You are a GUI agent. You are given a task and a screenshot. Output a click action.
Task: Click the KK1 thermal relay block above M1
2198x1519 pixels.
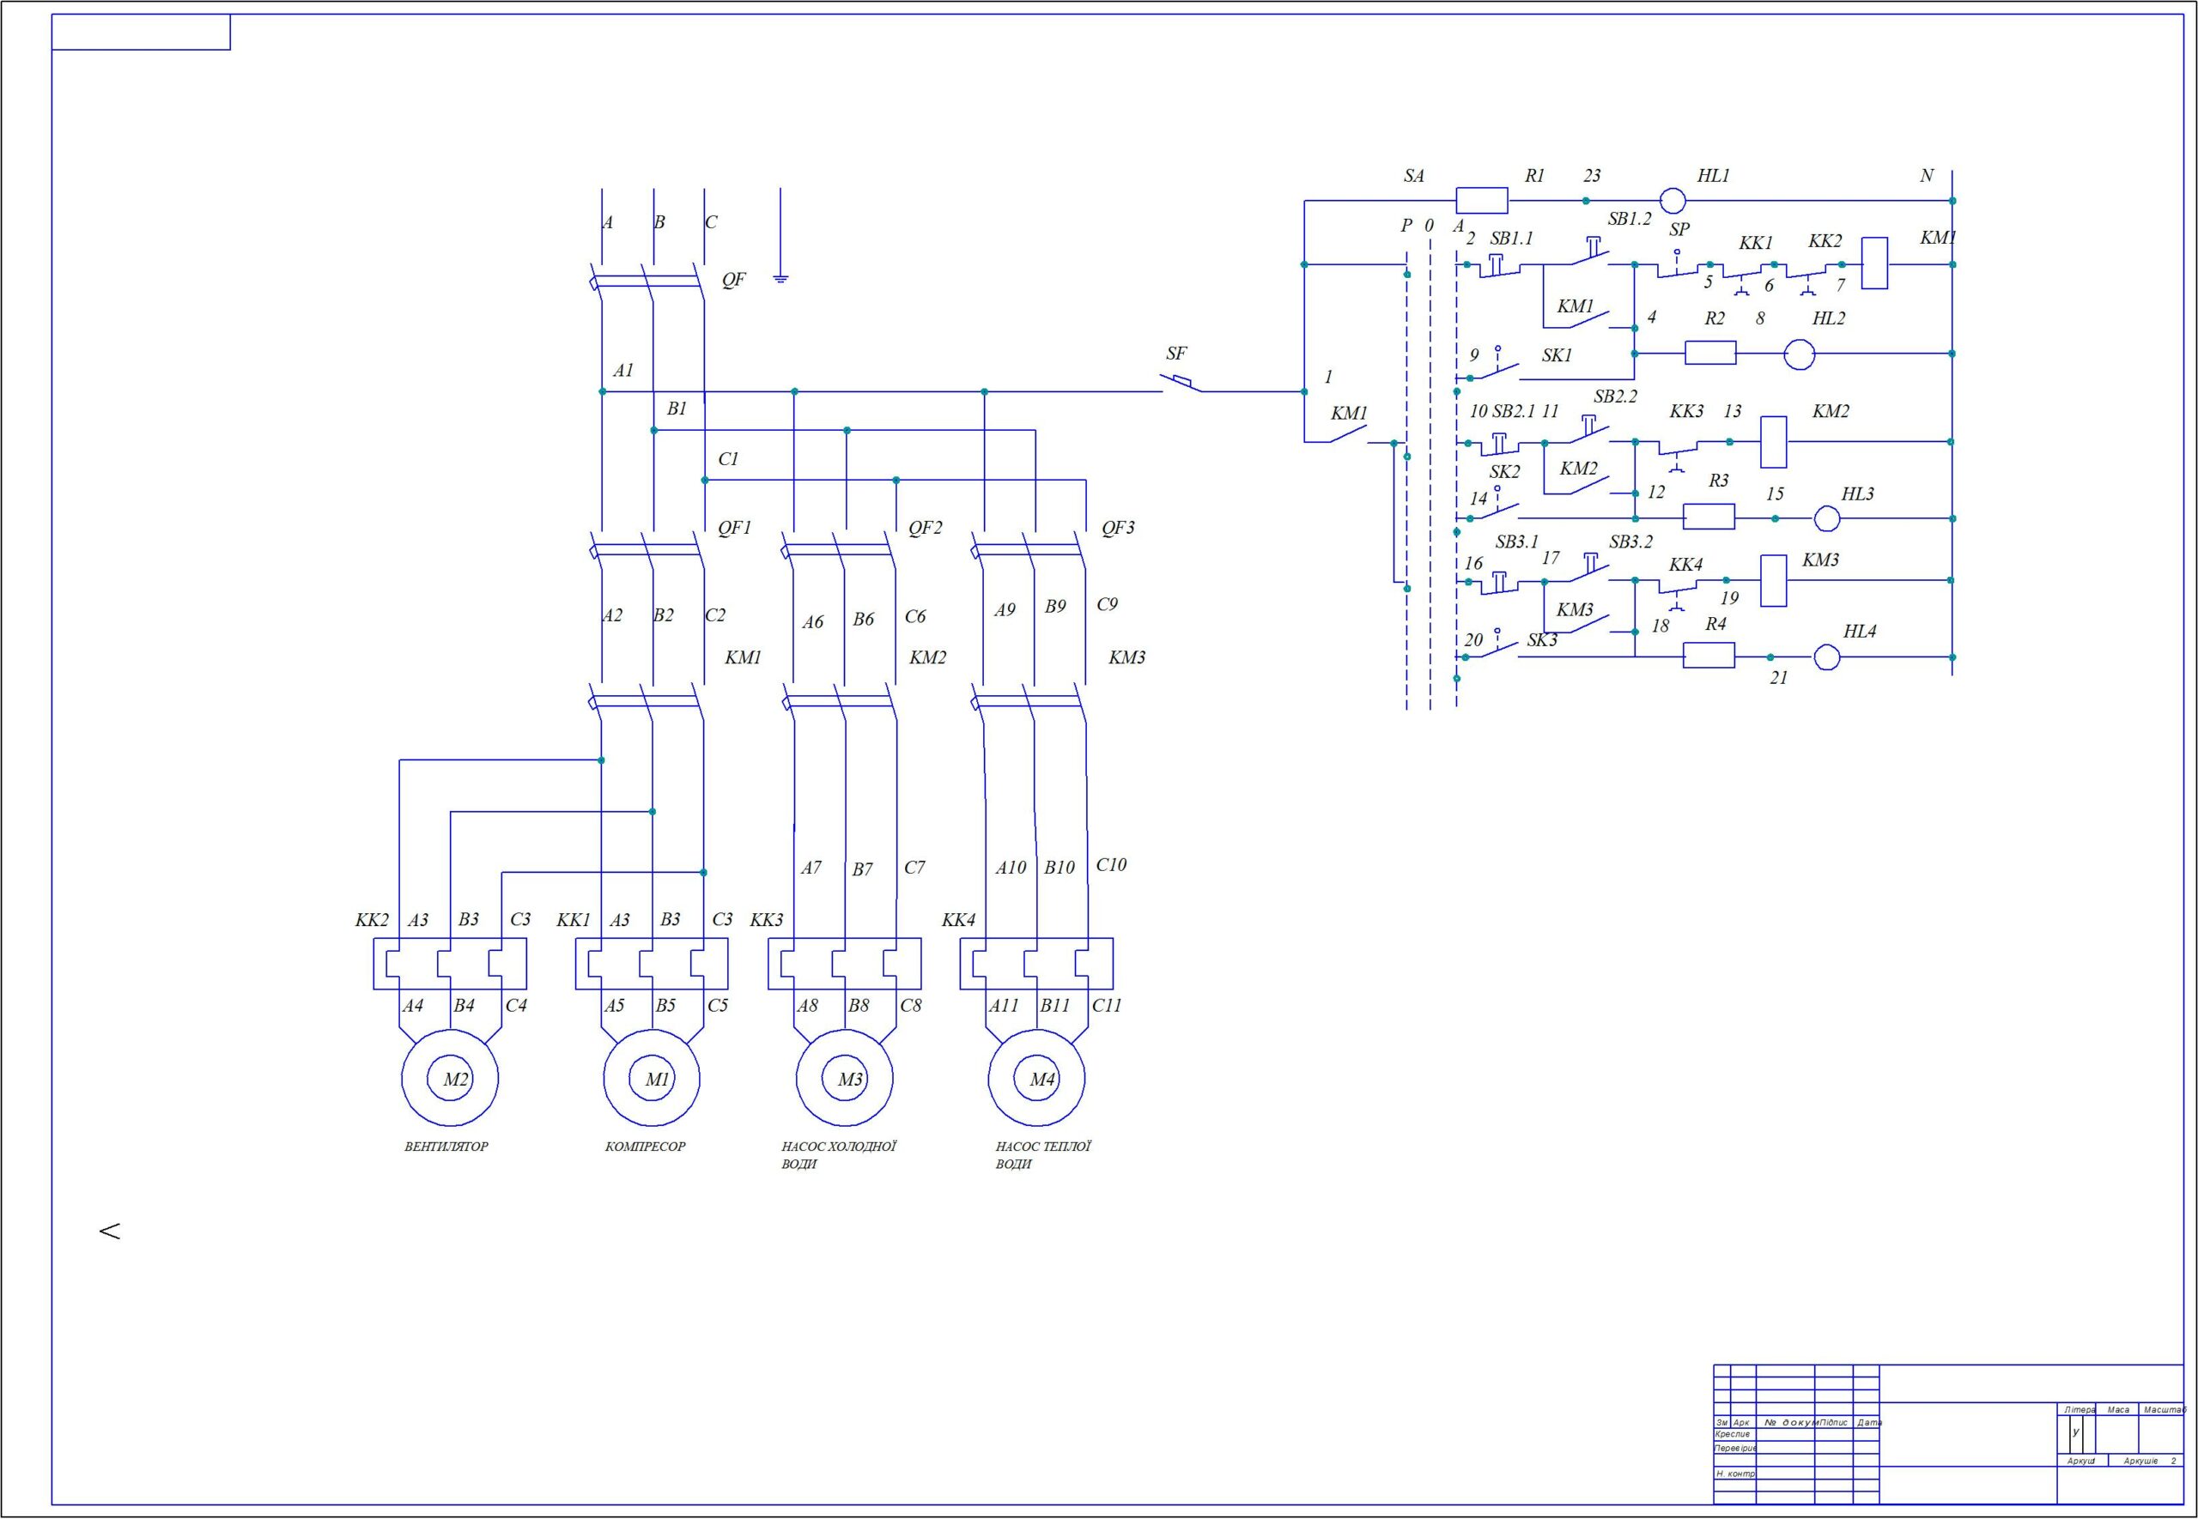click(x=652, y=963)
